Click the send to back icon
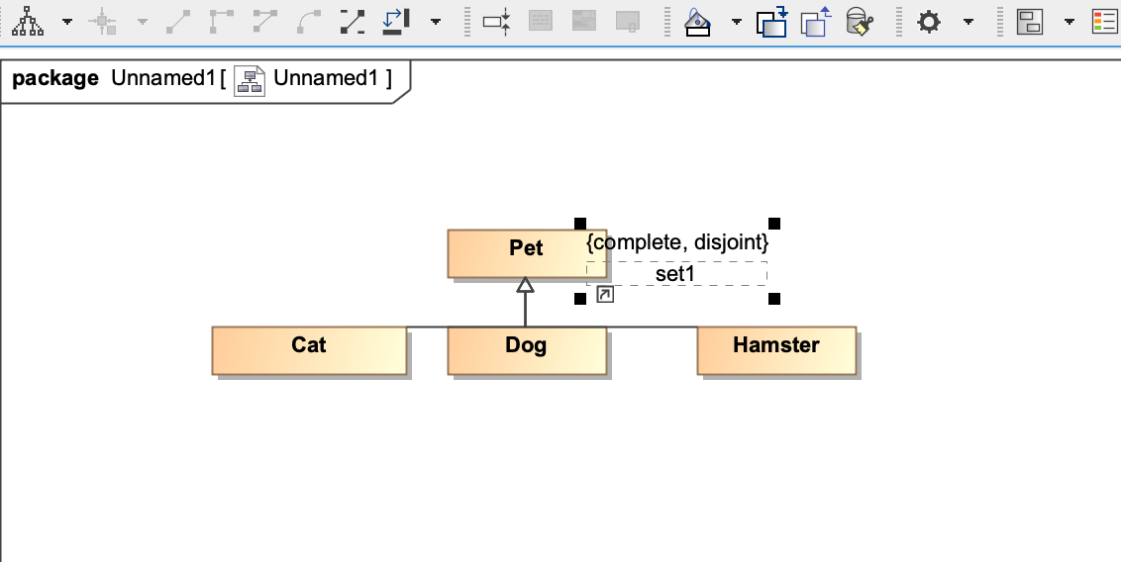The width and height of the screenshot is (1121, 562). click(x=816, y=22)
